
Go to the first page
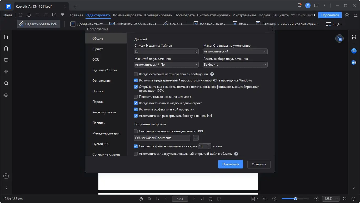pyautogui.click(x=158, y=199)
